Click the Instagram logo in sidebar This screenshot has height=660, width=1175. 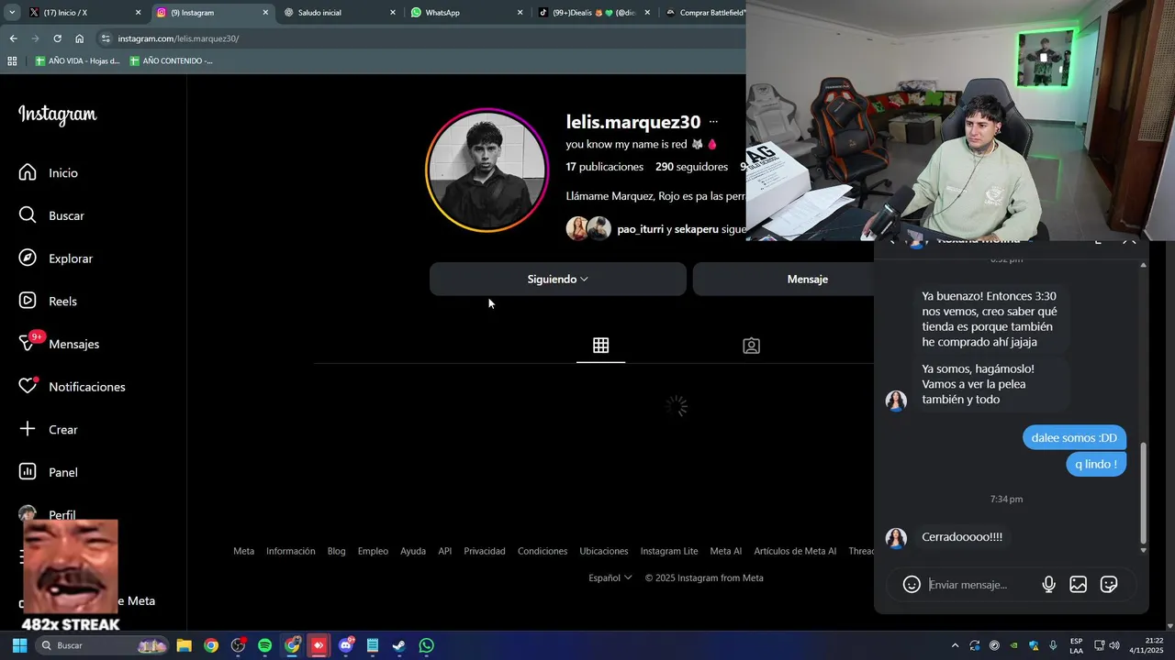pos(57,115)
